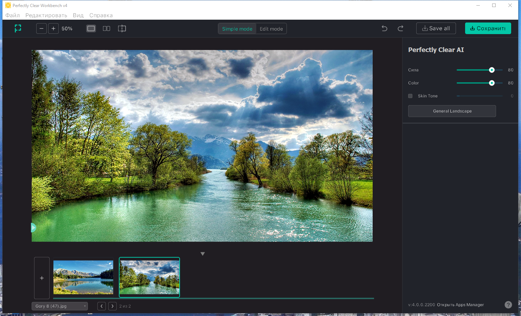
Task: Open the Файл menu
Action: (13, 15)
